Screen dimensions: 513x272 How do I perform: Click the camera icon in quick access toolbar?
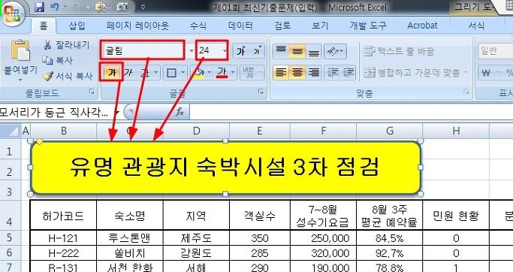pyautogui.click(x=122, y=7)
